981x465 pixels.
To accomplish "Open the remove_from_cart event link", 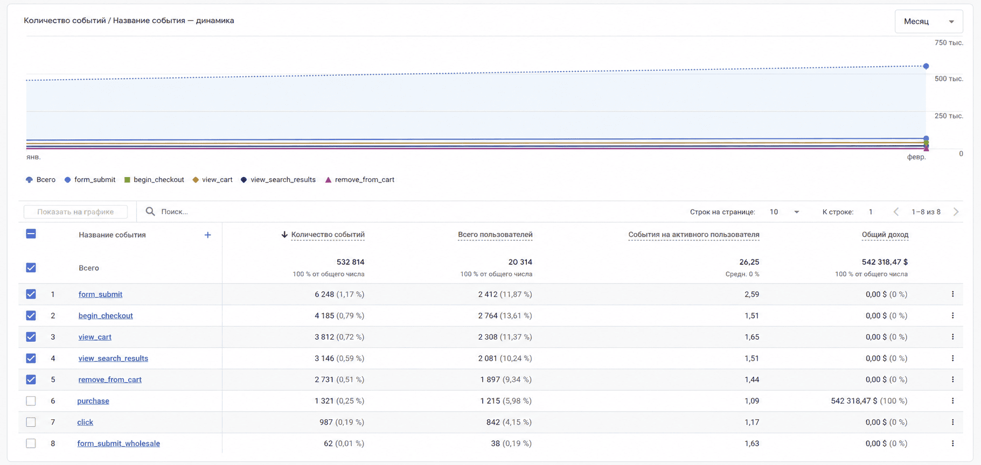I will [x=110, y=379].
